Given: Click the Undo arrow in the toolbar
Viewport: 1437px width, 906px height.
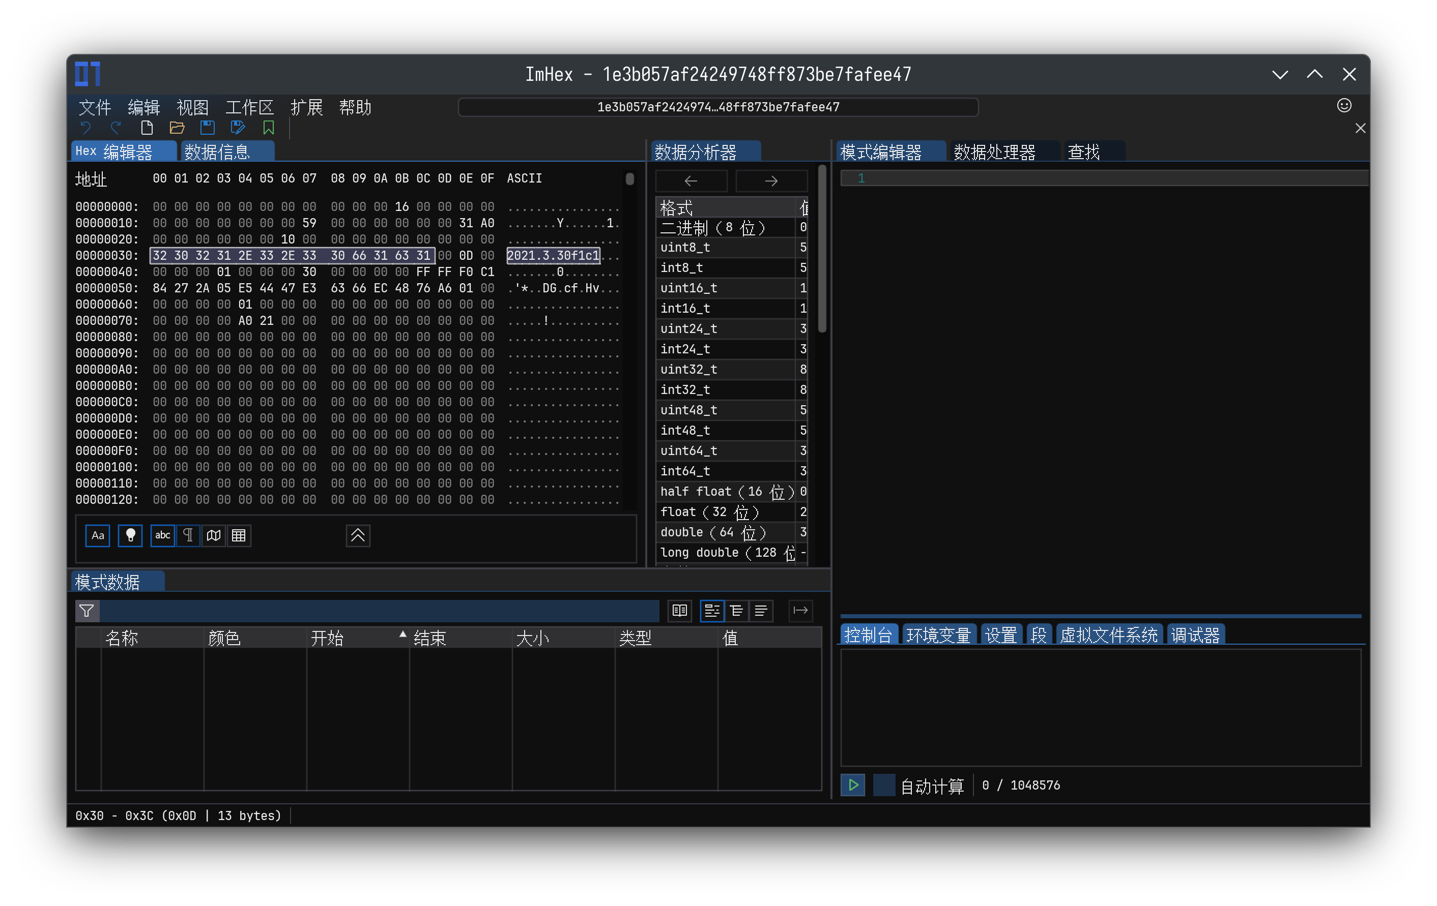Looking at the screenshot, I should [x=86, y=128].
